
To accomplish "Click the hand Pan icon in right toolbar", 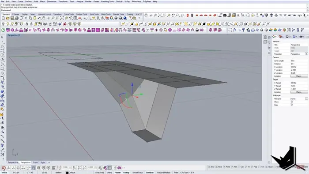I will click(x=146, y=15).
